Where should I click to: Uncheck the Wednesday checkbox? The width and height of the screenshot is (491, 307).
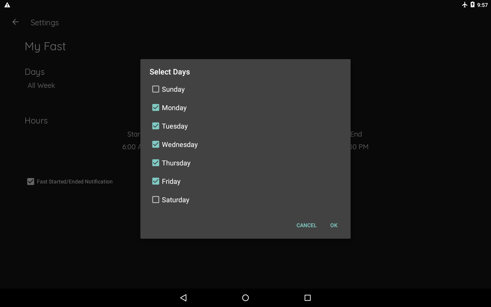156,144
